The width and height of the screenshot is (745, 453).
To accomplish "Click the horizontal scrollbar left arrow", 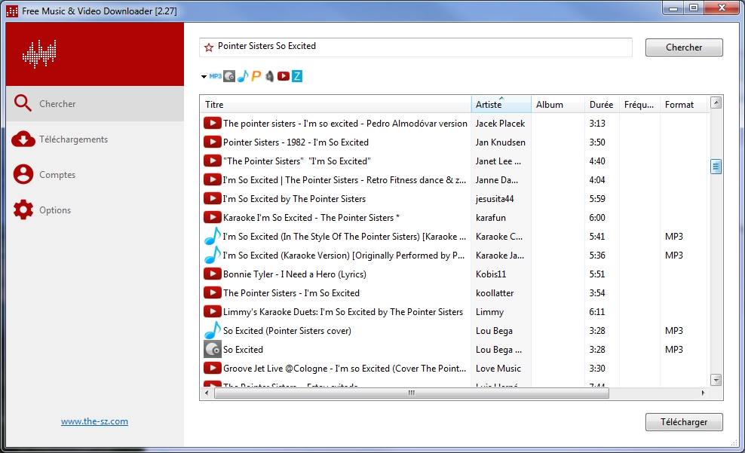I will (206, 393).
